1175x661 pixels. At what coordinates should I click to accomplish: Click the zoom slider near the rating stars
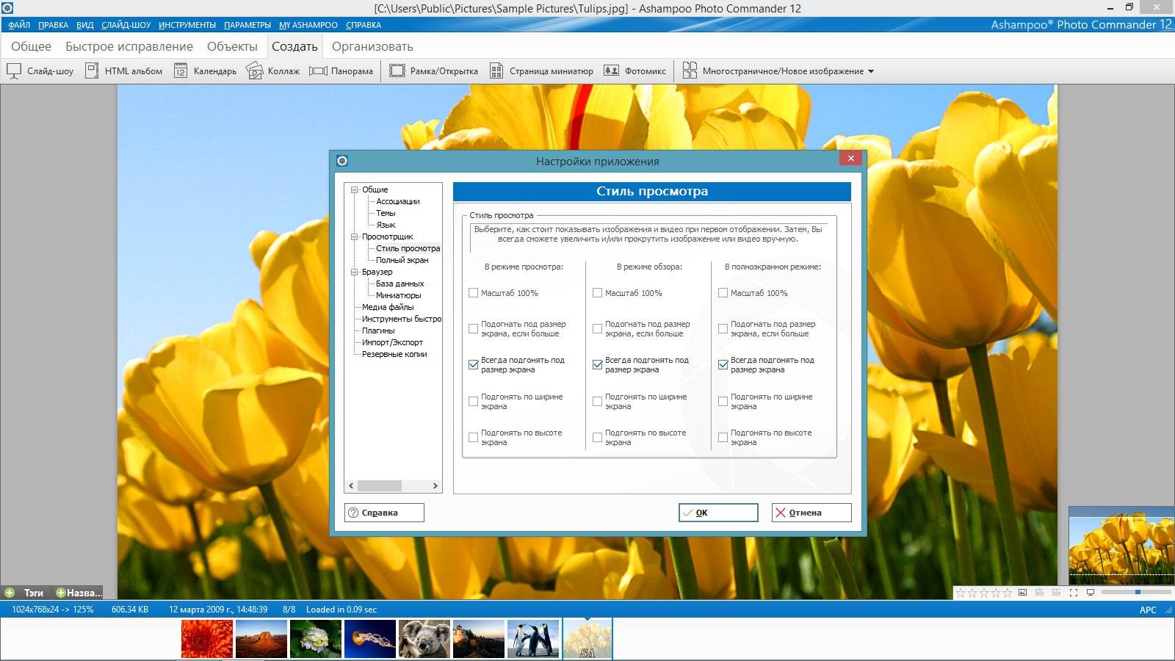[1136, 592]
